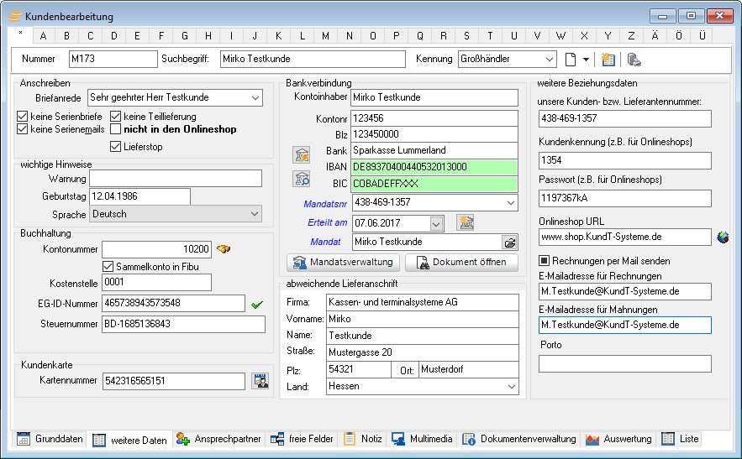742x459 pixels.
Task: Open the Sprache dropdown showing Deutsch
Action: click(x=255, y=214)
